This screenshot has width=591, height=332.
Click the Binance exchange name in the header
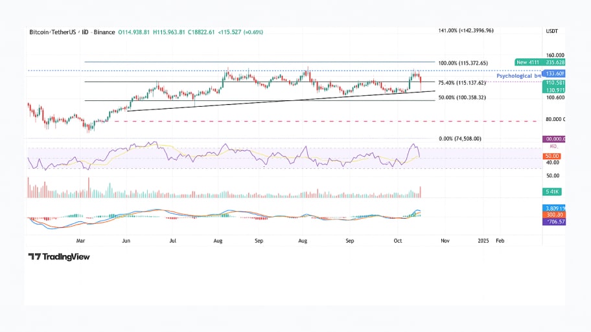click(104, 31)
